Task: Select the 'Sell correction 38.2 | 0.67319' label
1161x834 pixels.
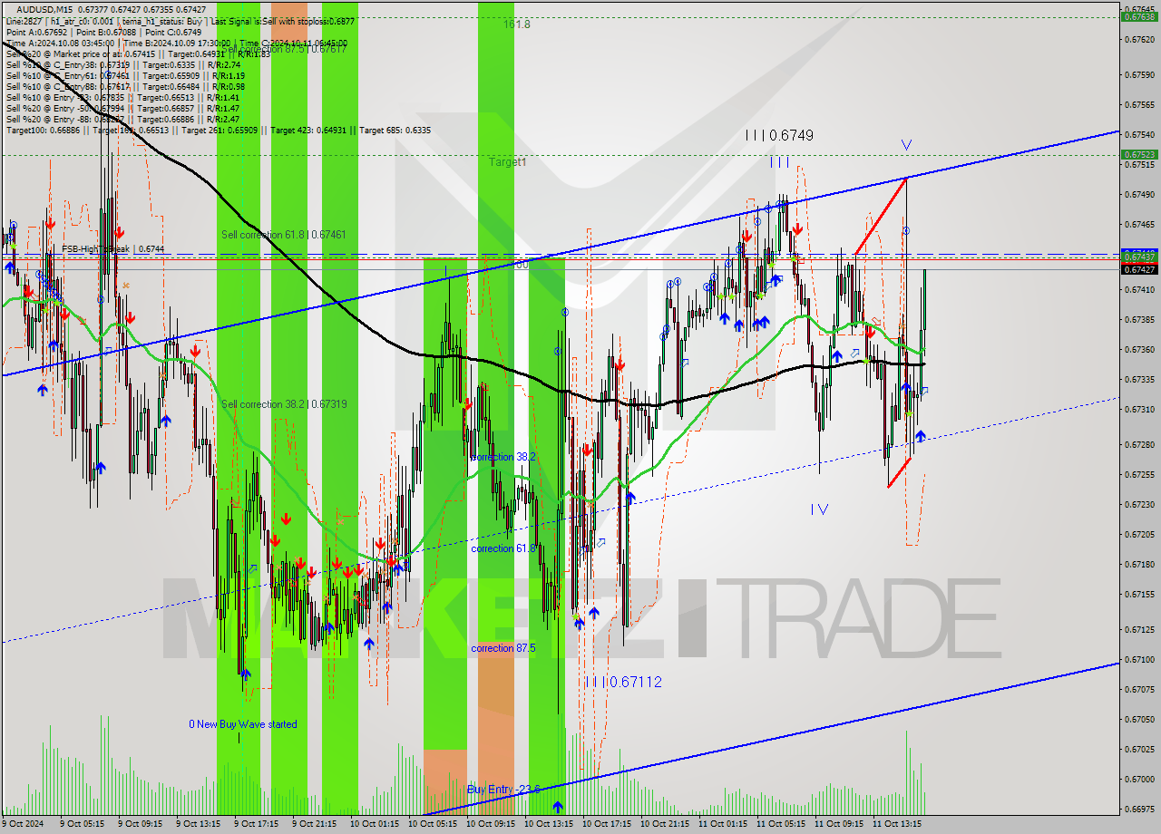Action: pos(284,404)
